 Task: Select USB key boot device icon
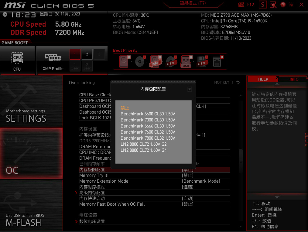pos(186,61)
